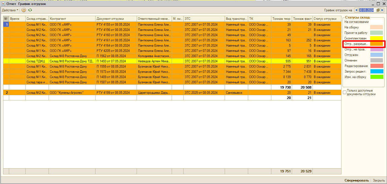Image resolution: width=387 pixels, height=184 pixels.
Task: Select document РТУ 4205 от 08.05.2024
Action: click(x=116, y=51)
